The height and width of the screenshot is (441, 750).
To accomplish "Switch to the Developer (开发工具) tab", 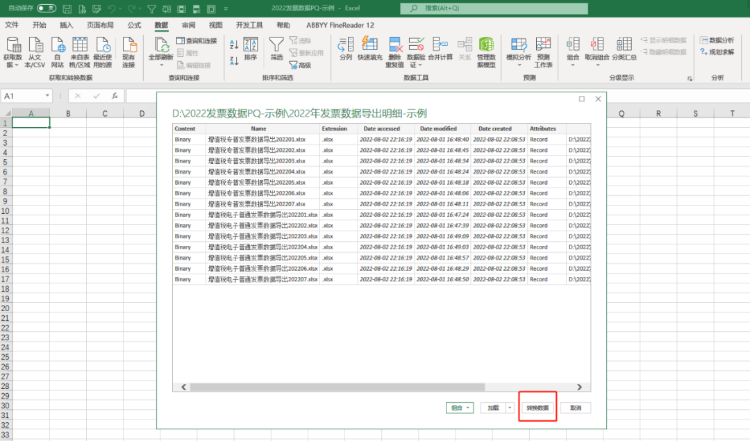I will coord(249,25).
